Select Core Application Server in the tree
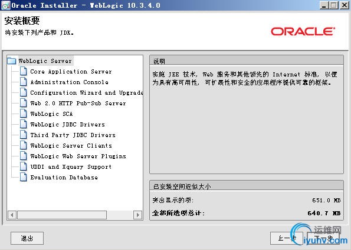351x250 pixels. [x=71, y=71]
